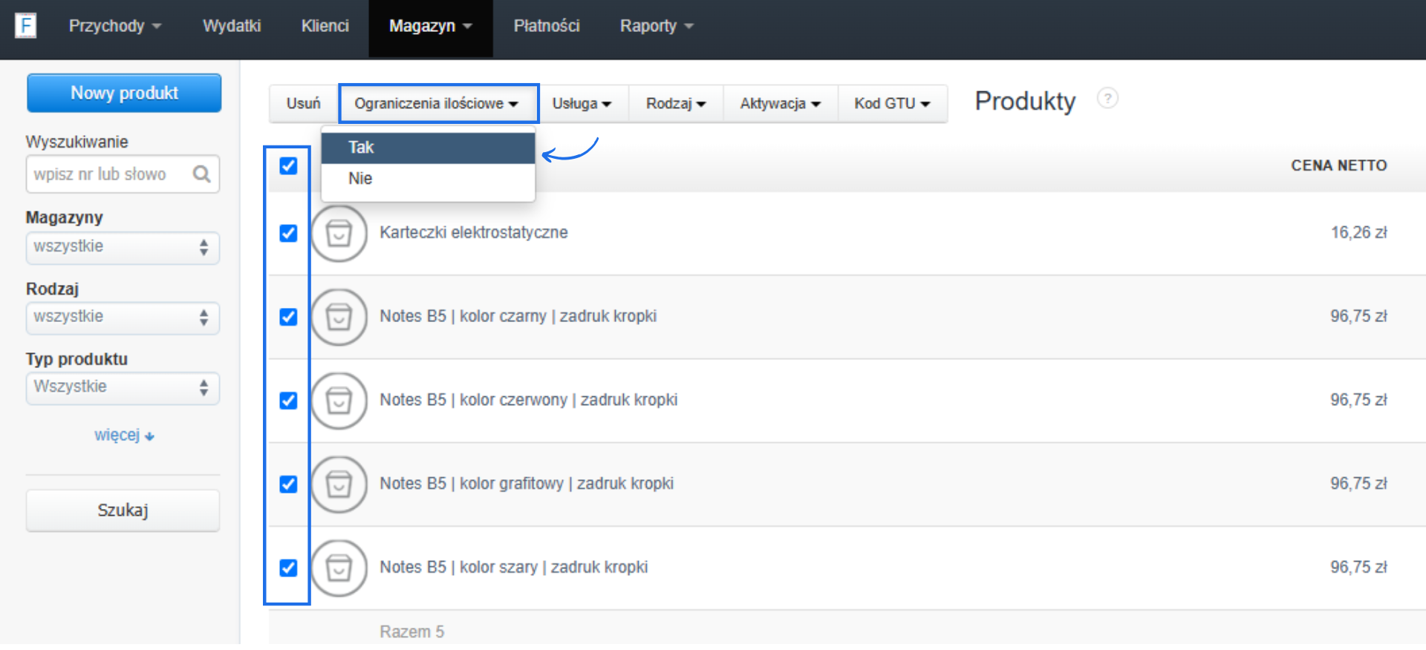Image resolution: width=1426 pixels, height=650 pixels.
Task: Click the product icon for Notes B5 czerwony
Action: 339,401
